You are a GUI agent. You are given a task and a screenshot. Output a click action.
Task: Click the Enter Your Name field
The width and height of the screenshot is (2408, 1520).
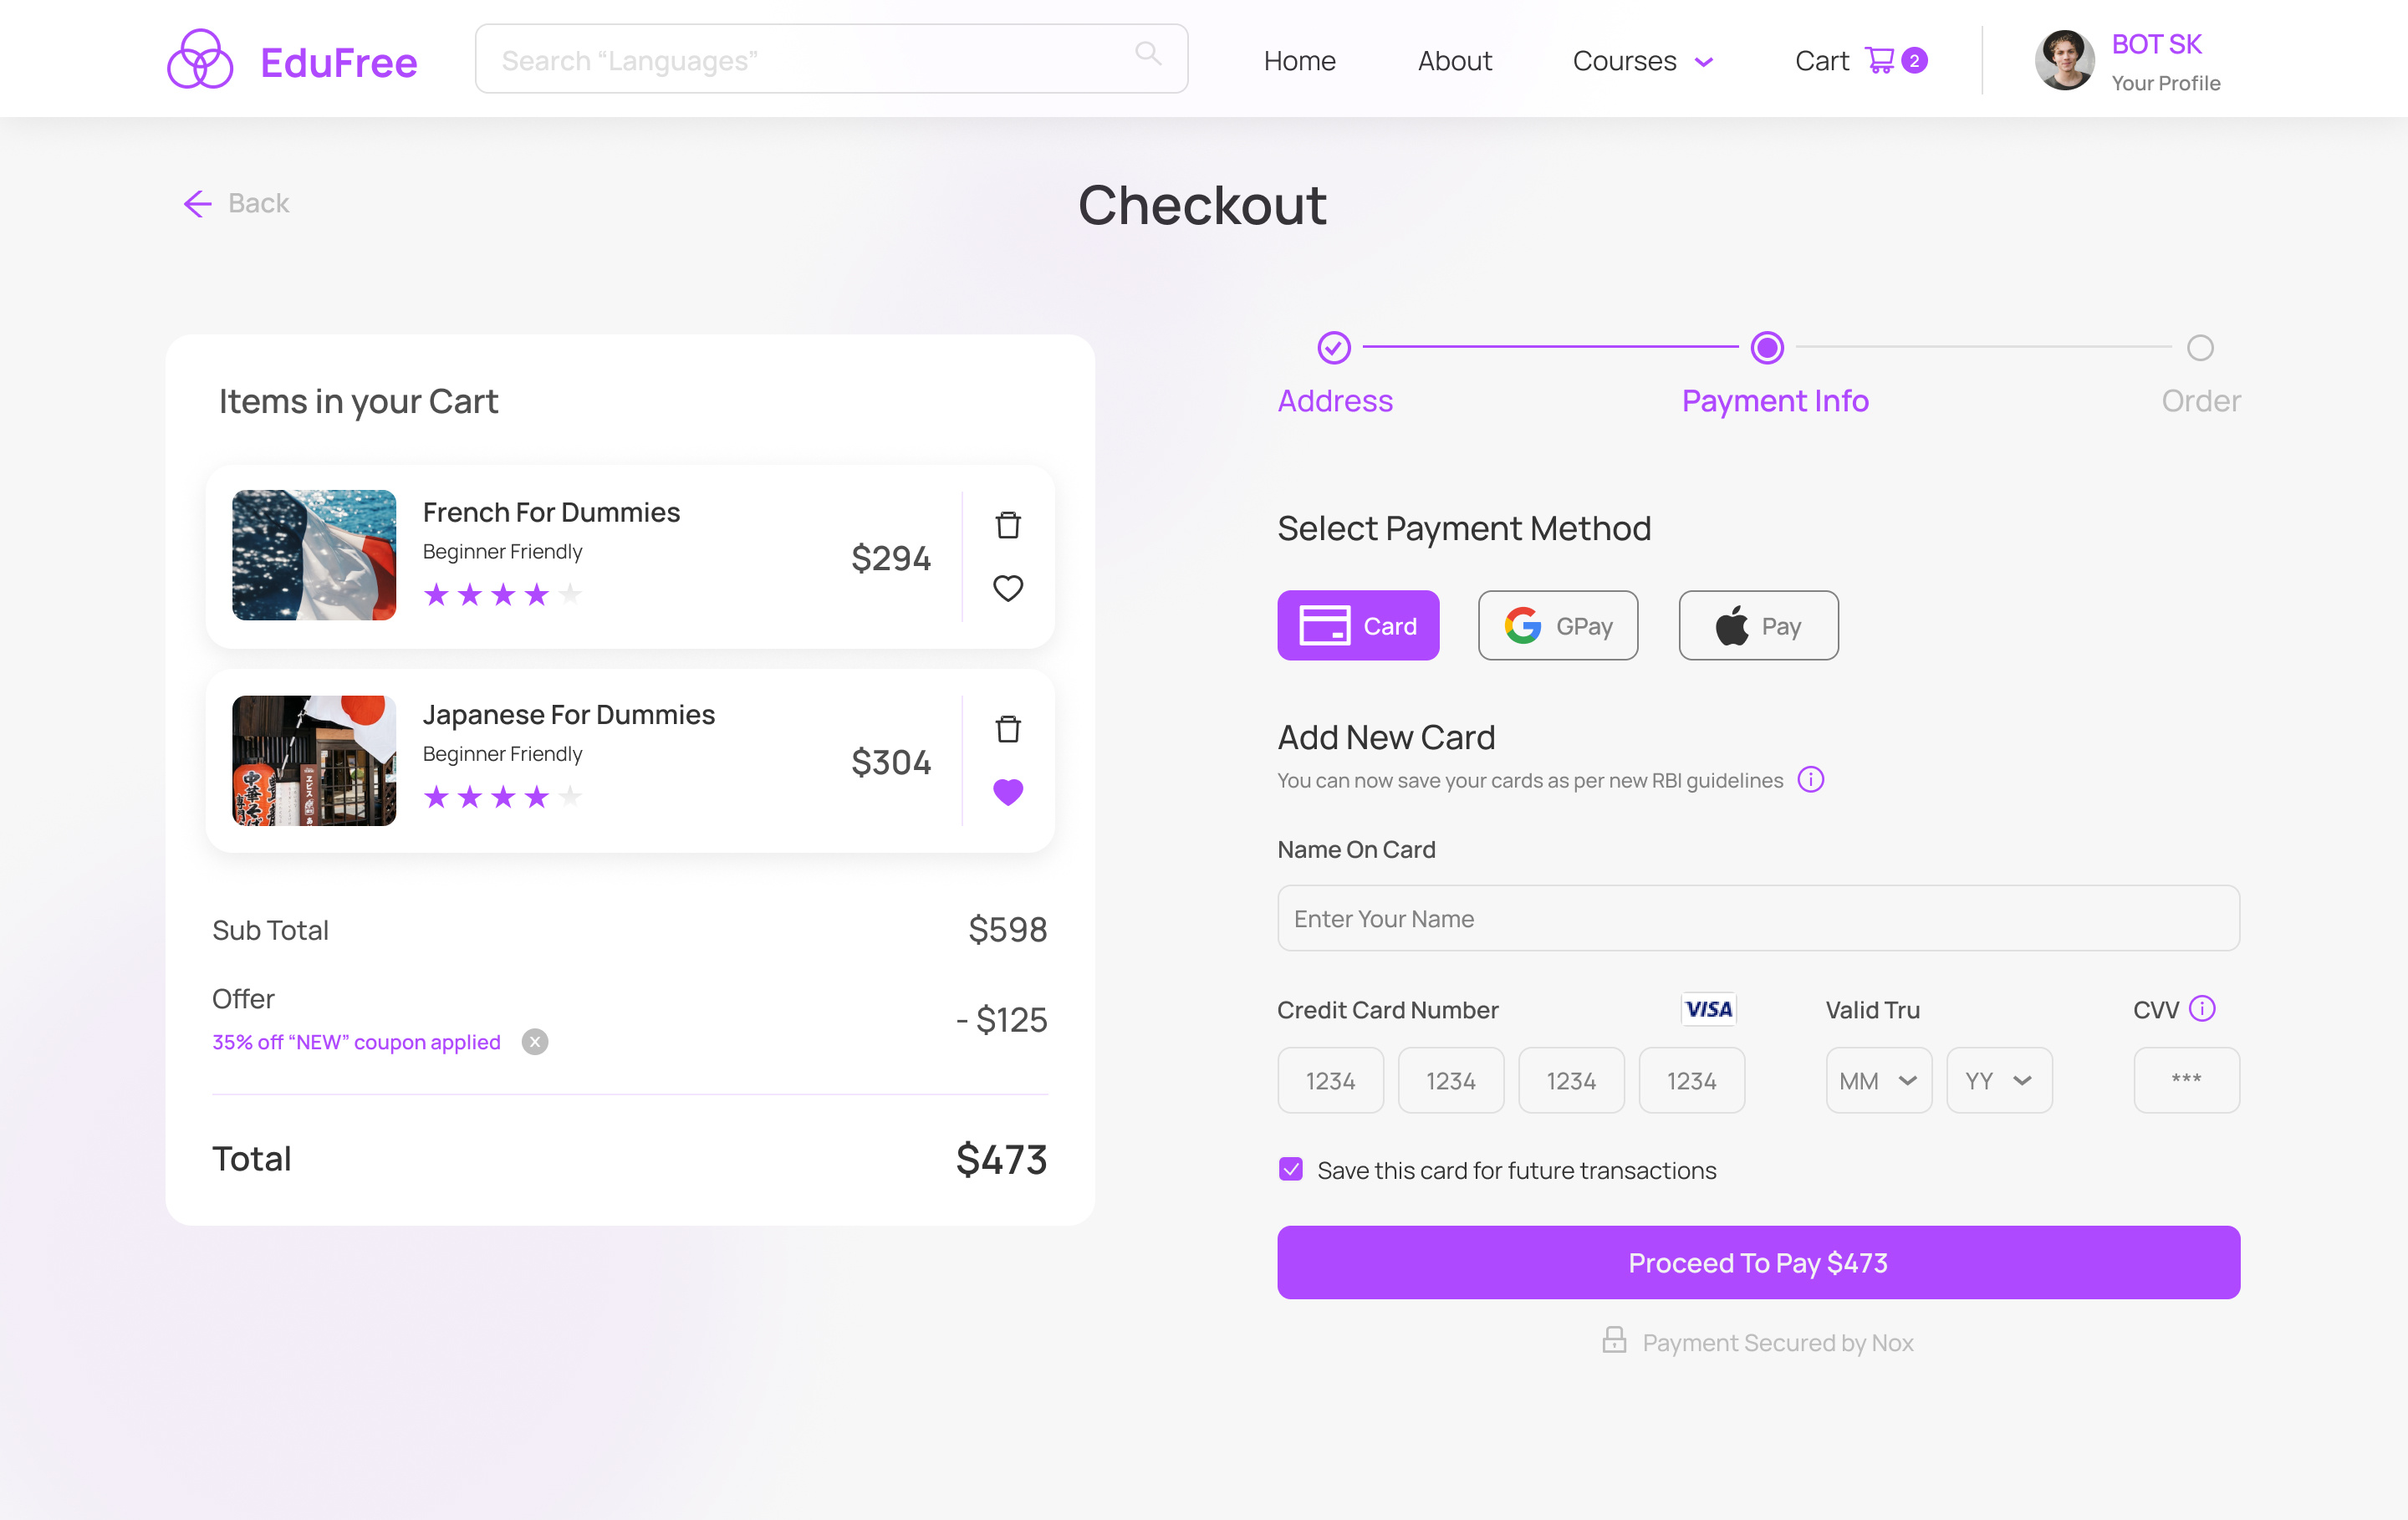(1757, 918)
